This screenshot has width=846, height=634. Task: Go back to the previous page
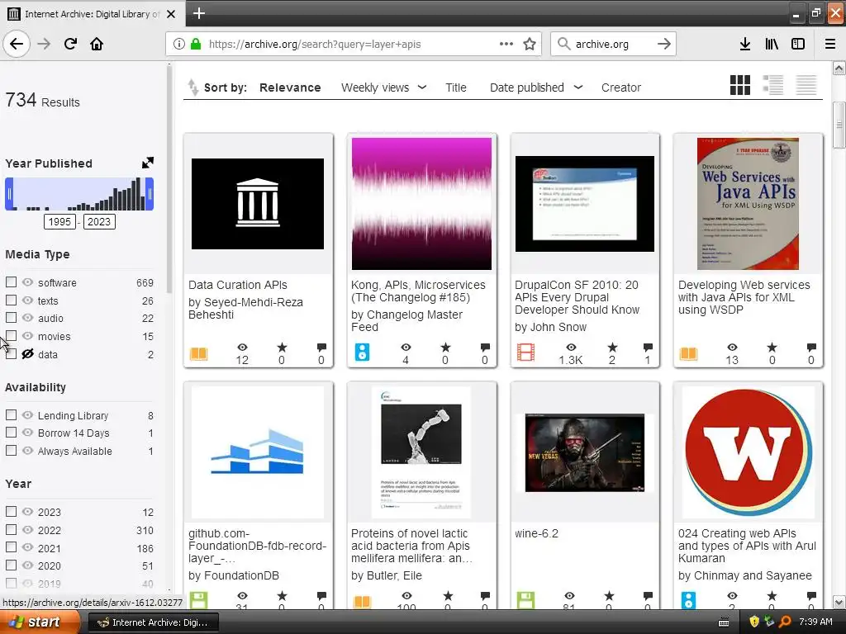coord(17,44)
